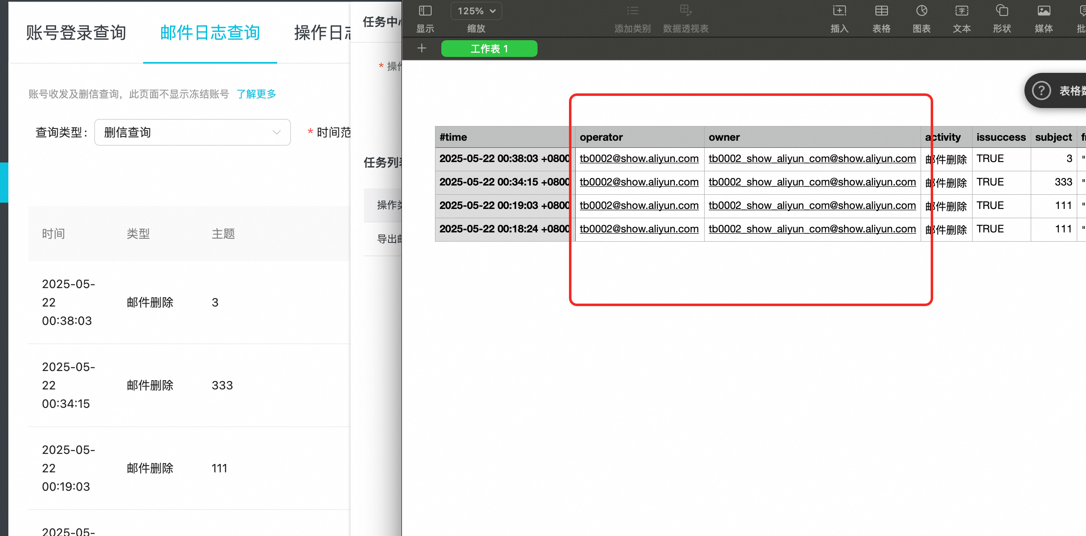Viewport: 1086px width, 536px height.
Task: Select the 工作表 1 sheet tab
Action: tap(489, 49)
